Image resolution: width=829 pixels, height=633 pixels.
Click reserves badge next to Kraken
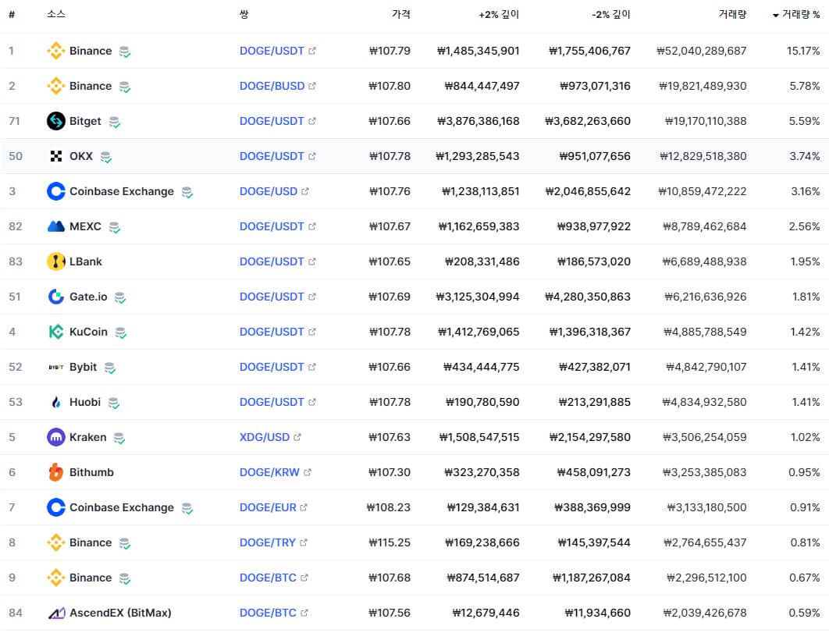click(x=119, y=439)
